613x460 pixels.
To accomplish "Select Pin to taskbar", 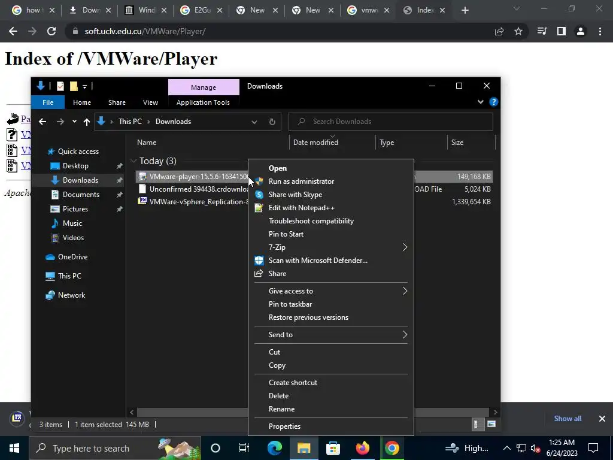I will point(290,304).
